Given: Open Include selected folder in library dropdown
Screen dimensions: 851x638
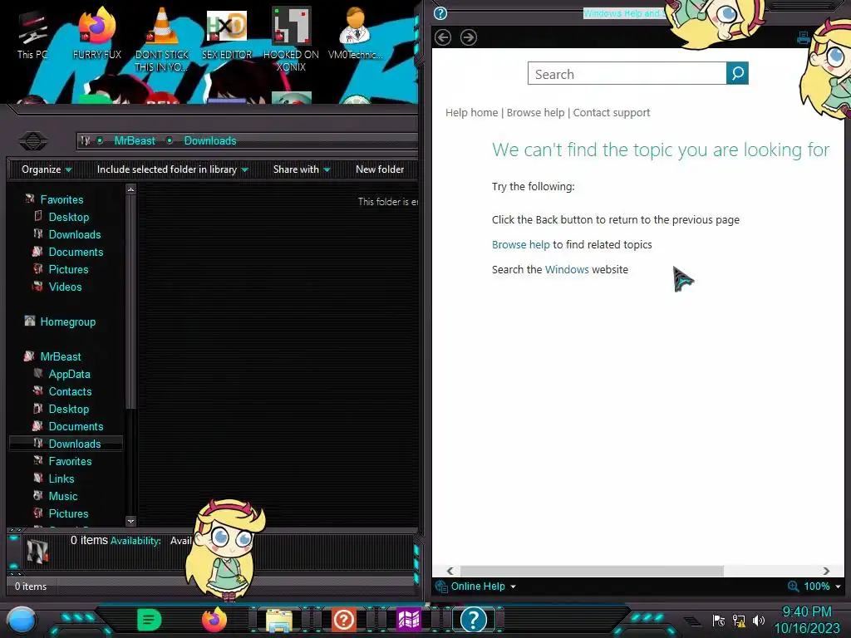Looking at the screenshot, I should coord(173,169).
